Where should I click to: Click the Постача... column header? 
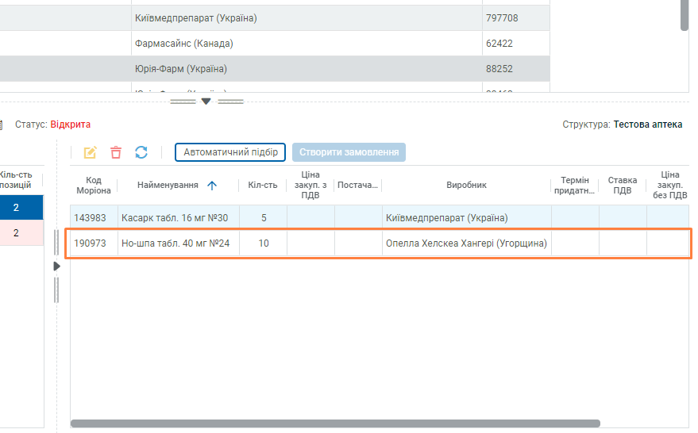coord(357,185)
